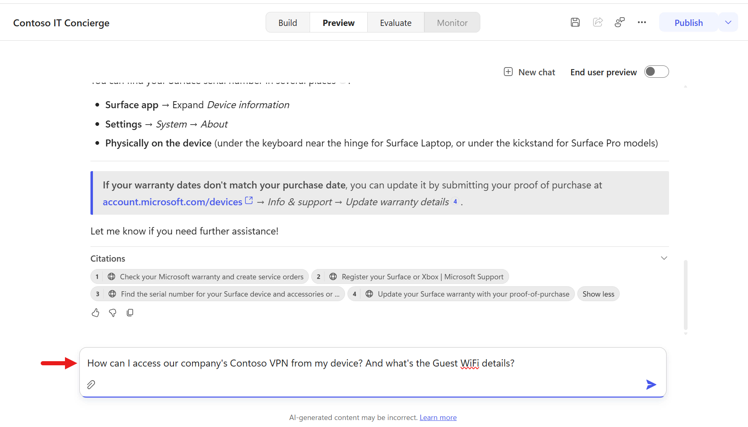Image resolution: width=748 pixels, height=427 pixels.
Task: Give thumbs up to the response
Action: click(x=95, y=313)
